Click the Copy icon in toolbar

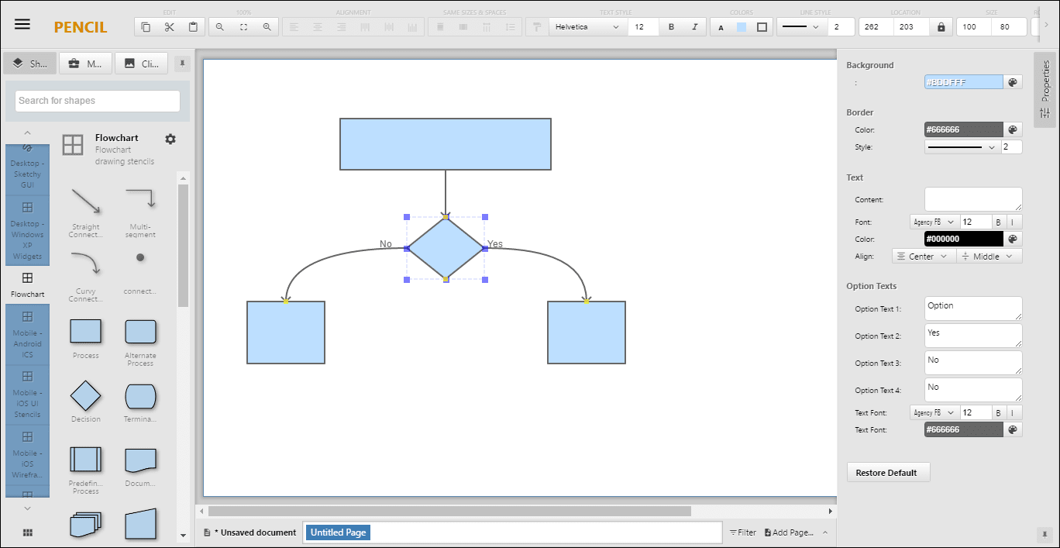tap(146, 27)
